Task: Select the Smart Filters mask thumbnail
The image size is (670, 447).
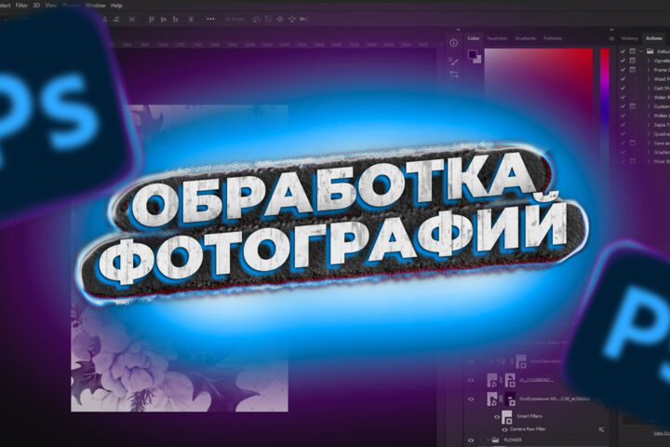Action: coord(507,416)
